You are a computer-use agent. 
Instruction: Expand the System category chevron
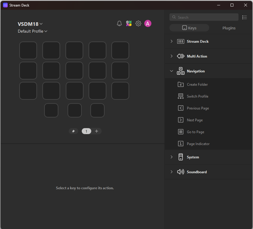tap(172, 157)
